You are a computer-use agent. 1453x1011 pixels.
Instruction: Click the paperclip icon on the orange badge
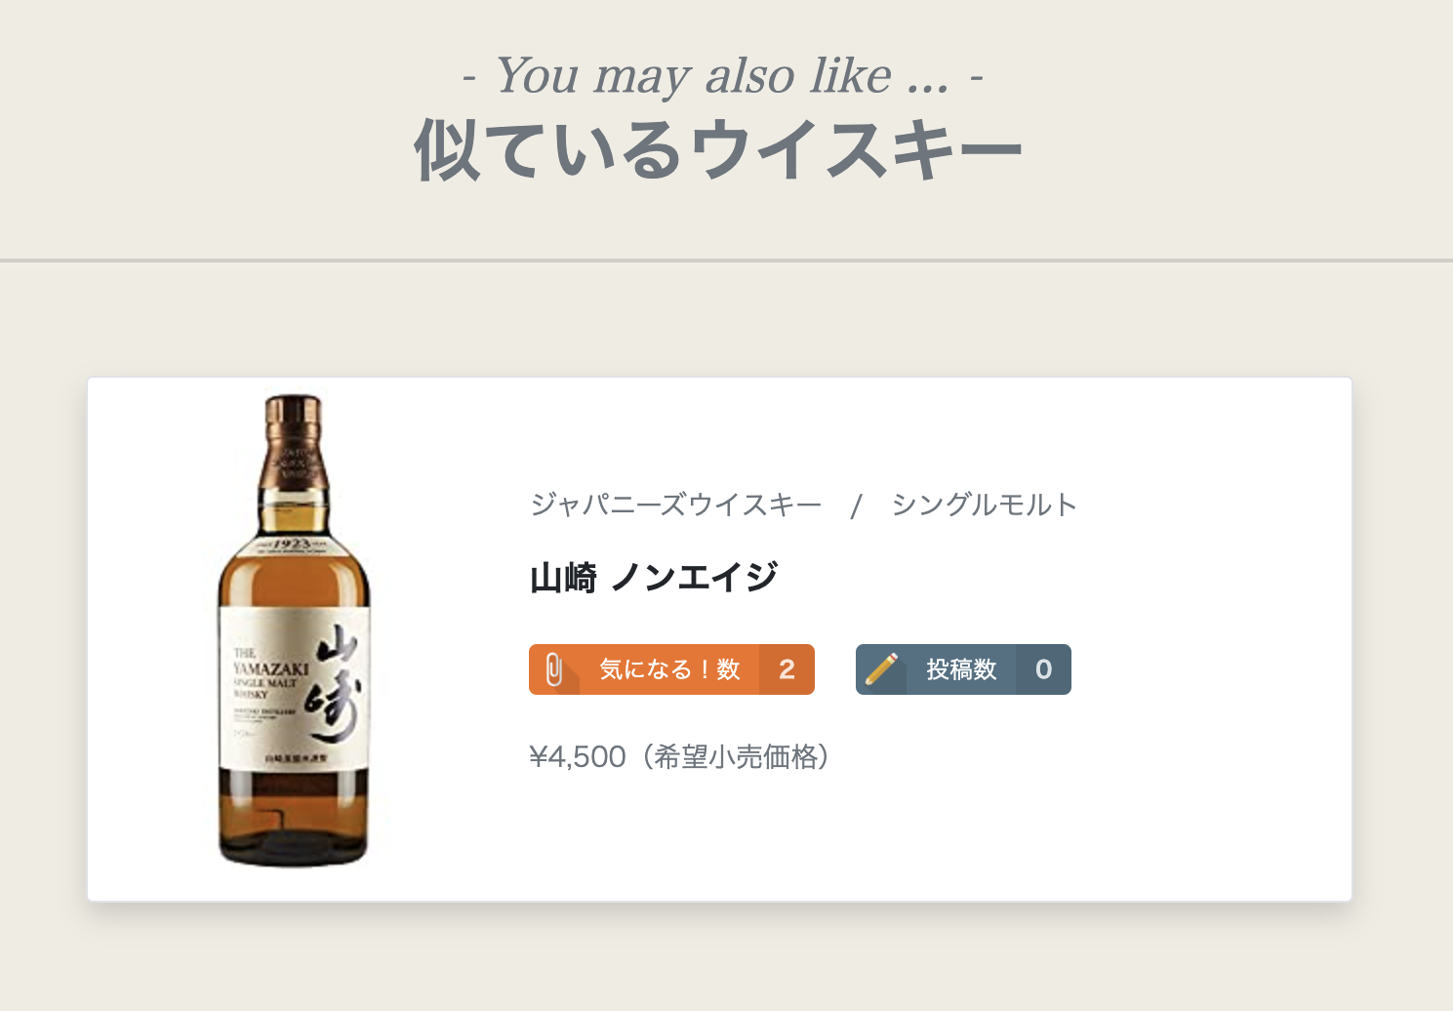[553, 669]
